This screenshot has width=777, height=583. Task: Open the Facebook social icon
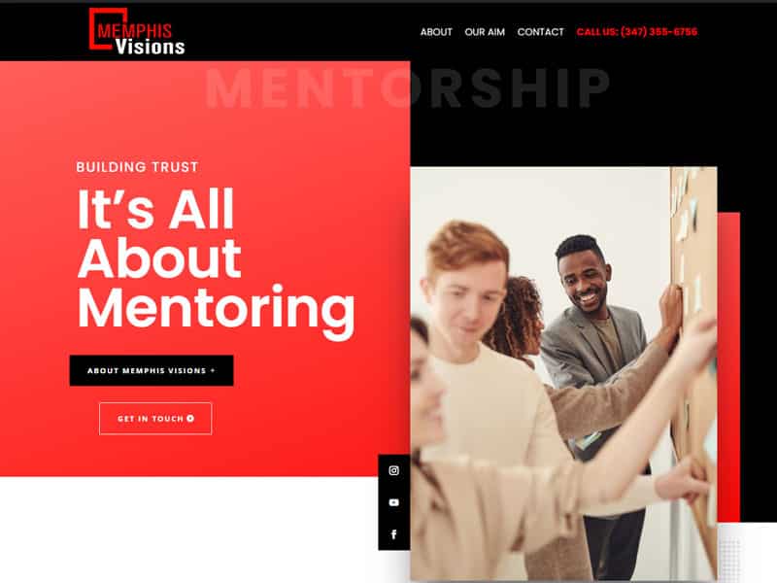[394, 534]
